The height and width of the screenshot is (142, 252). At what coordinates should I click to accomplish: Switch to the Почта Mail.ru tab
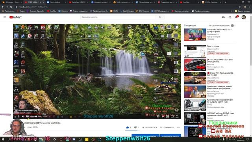(56, 2)
